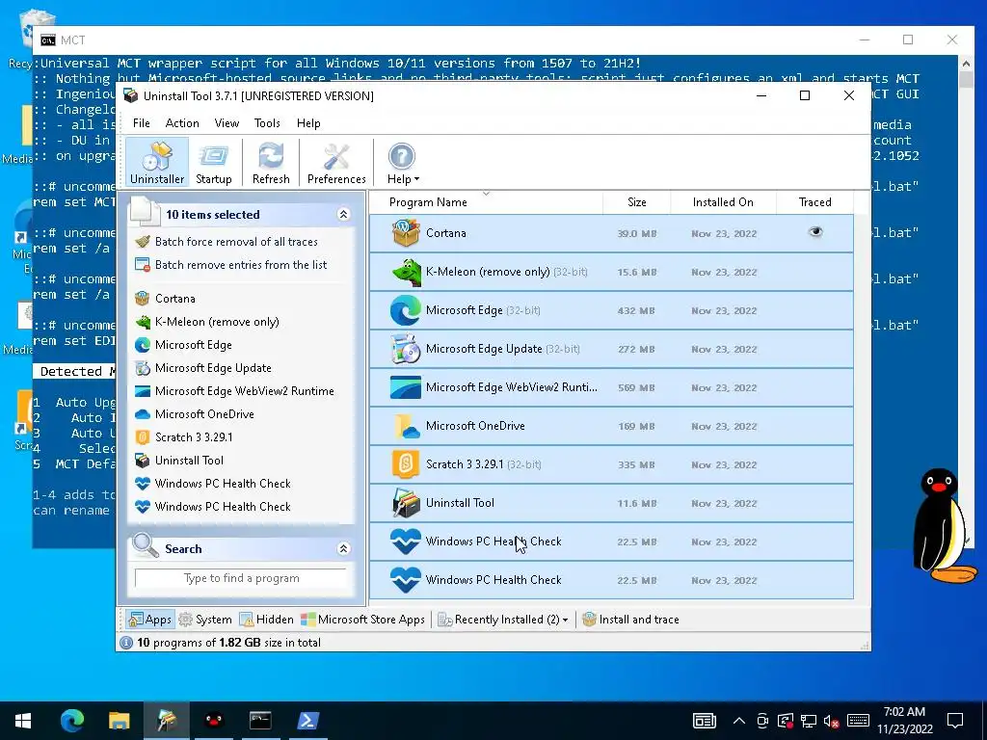This screenshot has height=740, width=987.
Task: Open the Uninstaller toolbar section
Action: (x=157, y=163)
